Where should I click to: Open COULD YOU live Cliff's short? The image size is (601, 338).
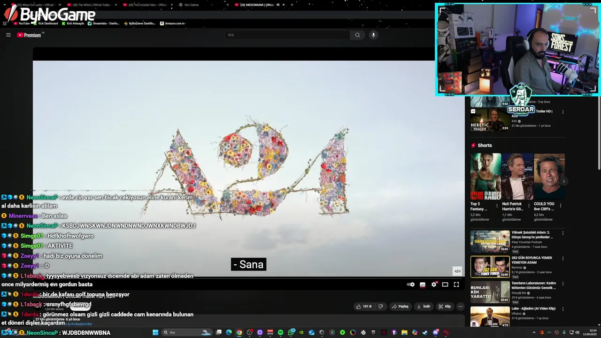(x=549, y=177)
